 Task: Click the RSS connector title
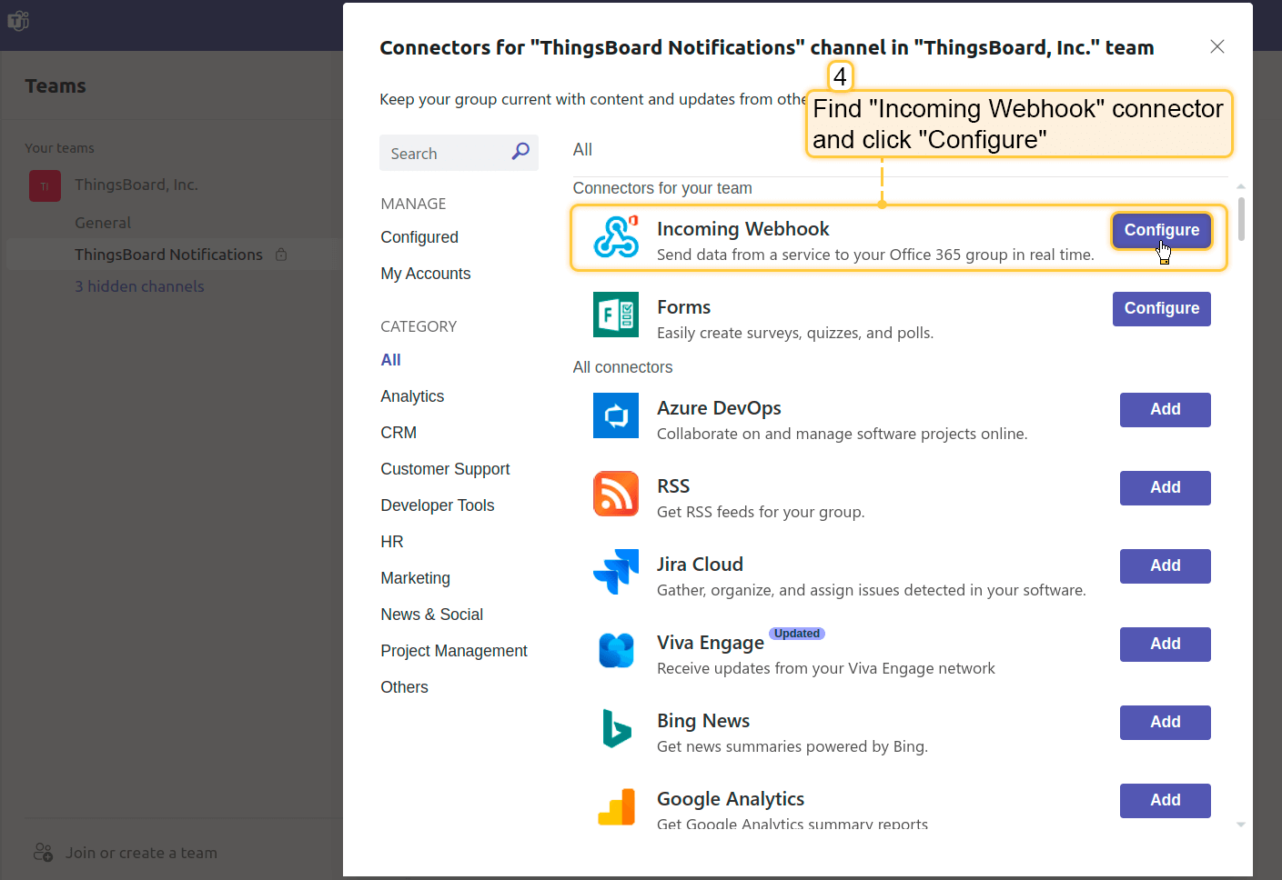tap(673, 486)
